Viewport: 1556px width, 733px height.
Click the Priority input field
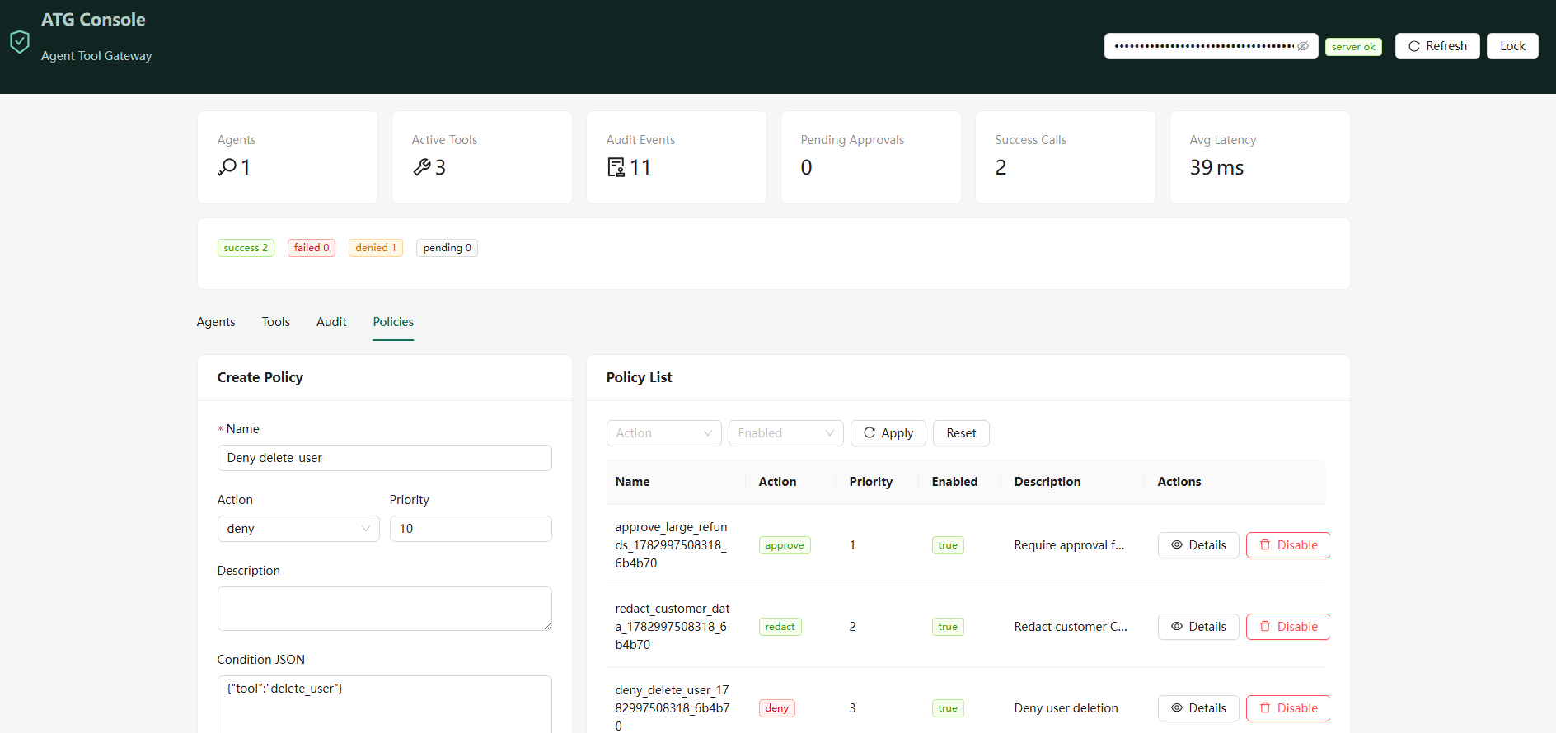tap(471, 529)
